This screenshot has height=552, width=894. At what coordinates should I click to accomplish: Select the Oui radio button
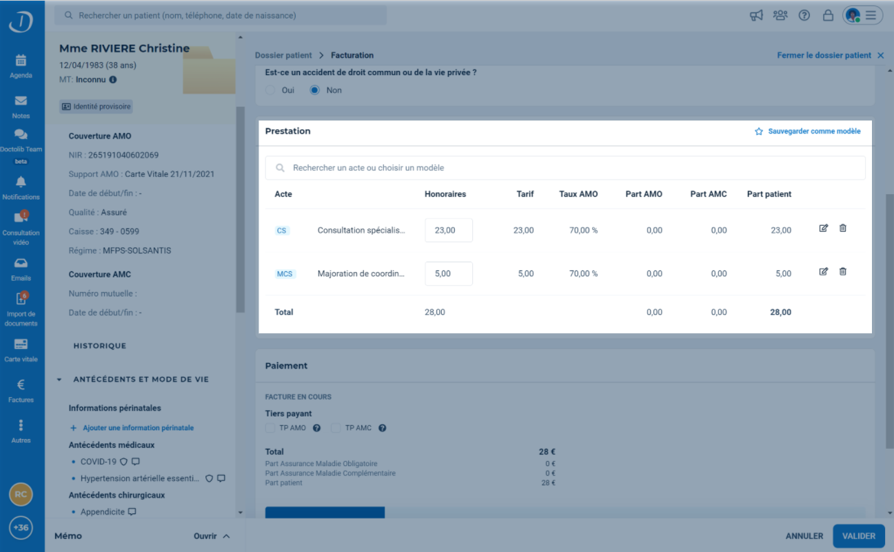coord(270,90)
